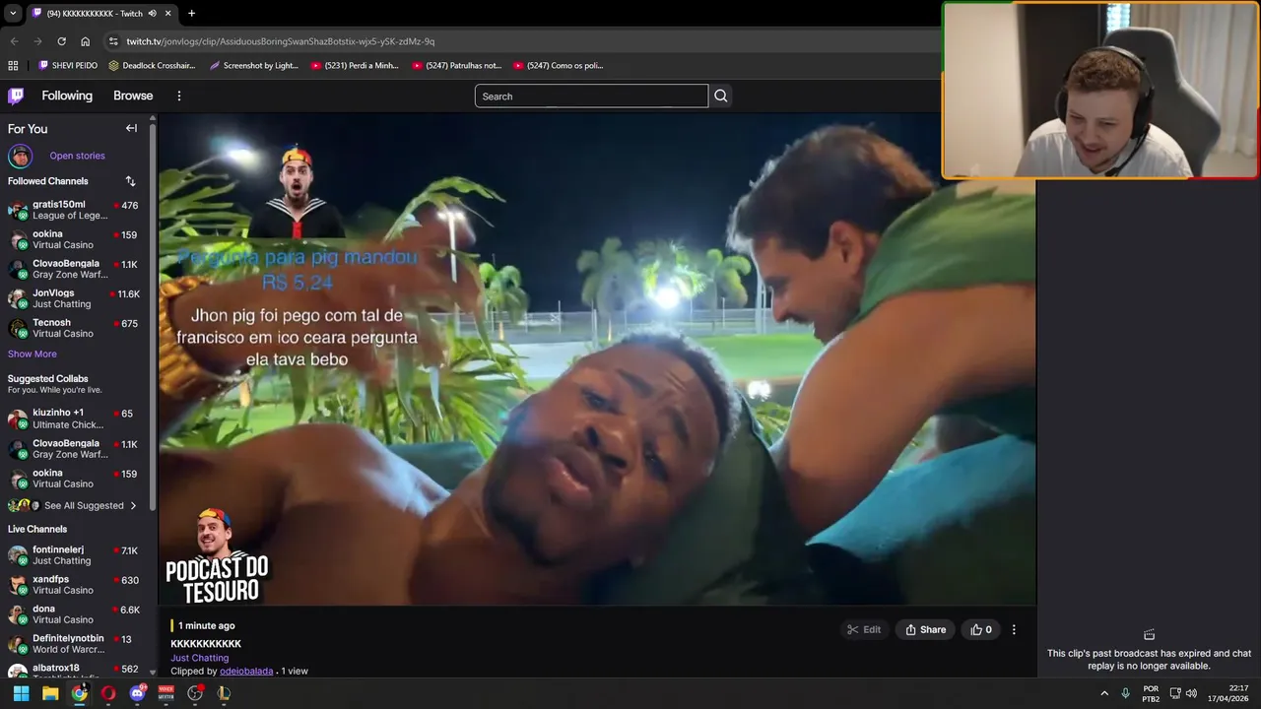
Task: Open the Just Chatting category link
Action: [199, 658]
